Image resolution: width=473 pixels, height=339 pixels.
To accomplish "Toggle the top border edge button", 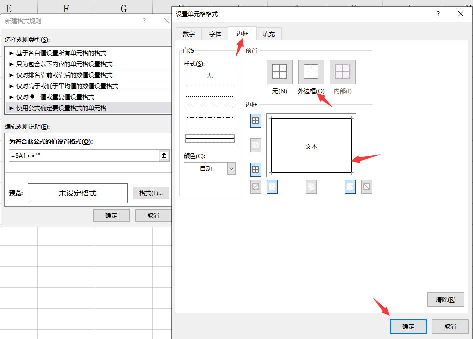I will [x=256, y=121].
